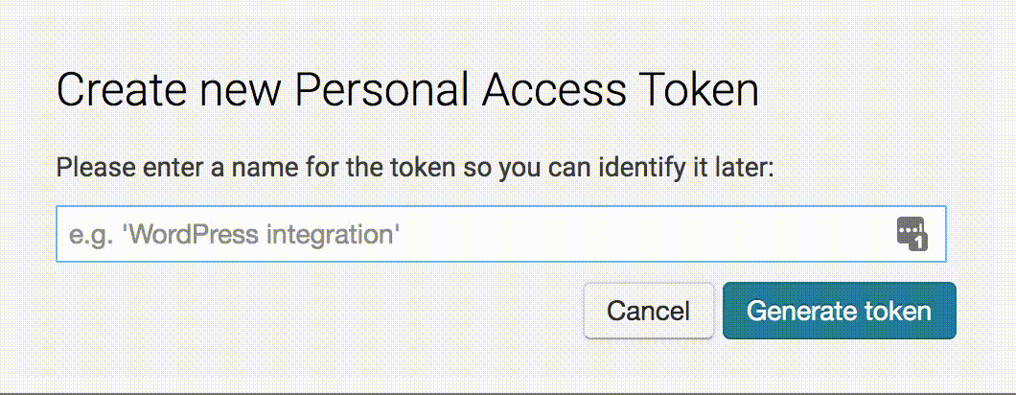The image size is (1016, 395).
Task: Click the password manager icon in field
Action: (912, 234)
